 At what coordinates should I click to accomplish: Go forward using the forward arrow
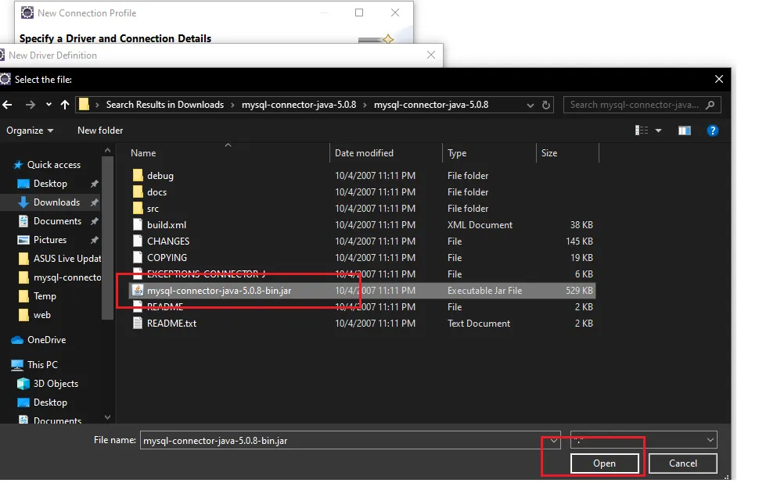pyautogui.click(x=30, y=105)
